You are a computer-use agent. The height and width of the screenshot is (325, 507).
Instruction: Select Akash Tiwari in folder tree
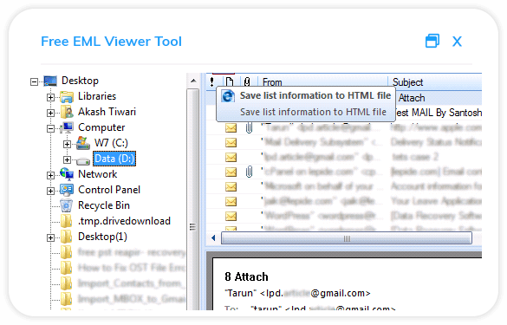point(107,112)
